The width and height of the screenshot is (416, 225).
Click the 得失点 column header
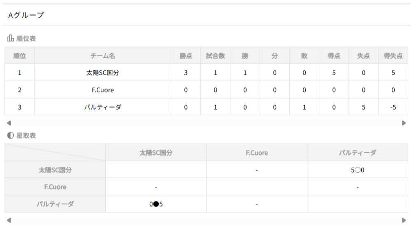393,56
